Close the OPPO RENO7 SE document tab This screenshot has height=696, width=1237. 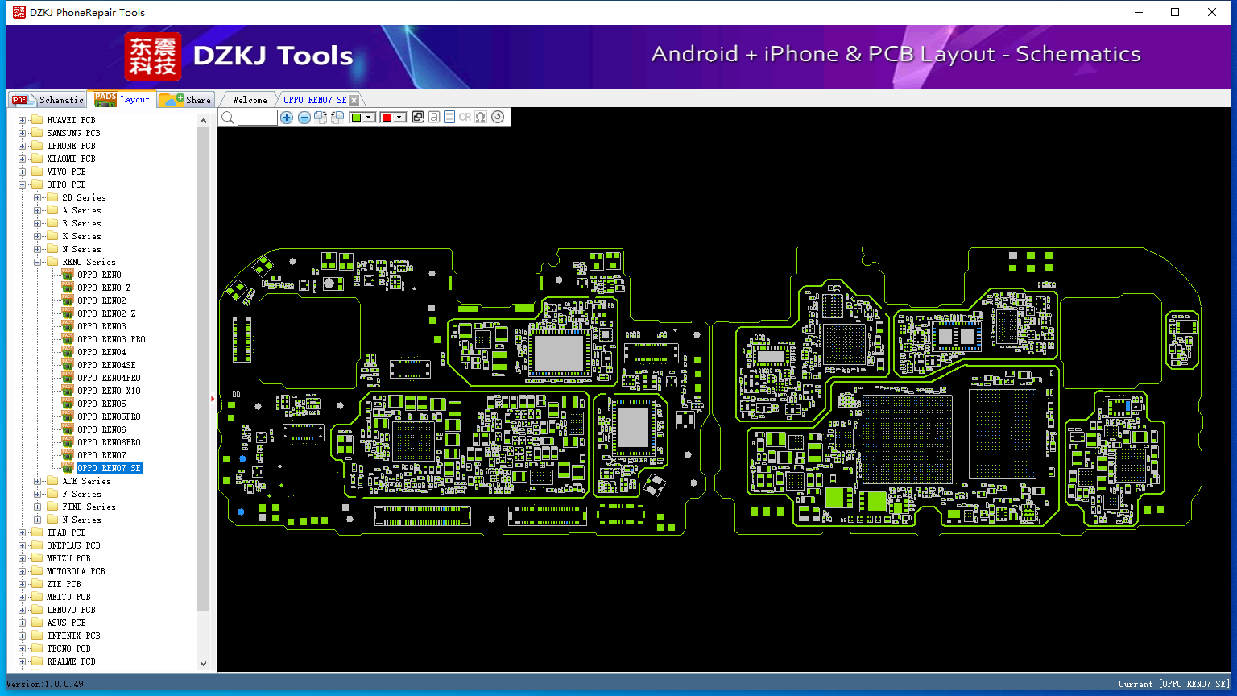pos(354,100)
